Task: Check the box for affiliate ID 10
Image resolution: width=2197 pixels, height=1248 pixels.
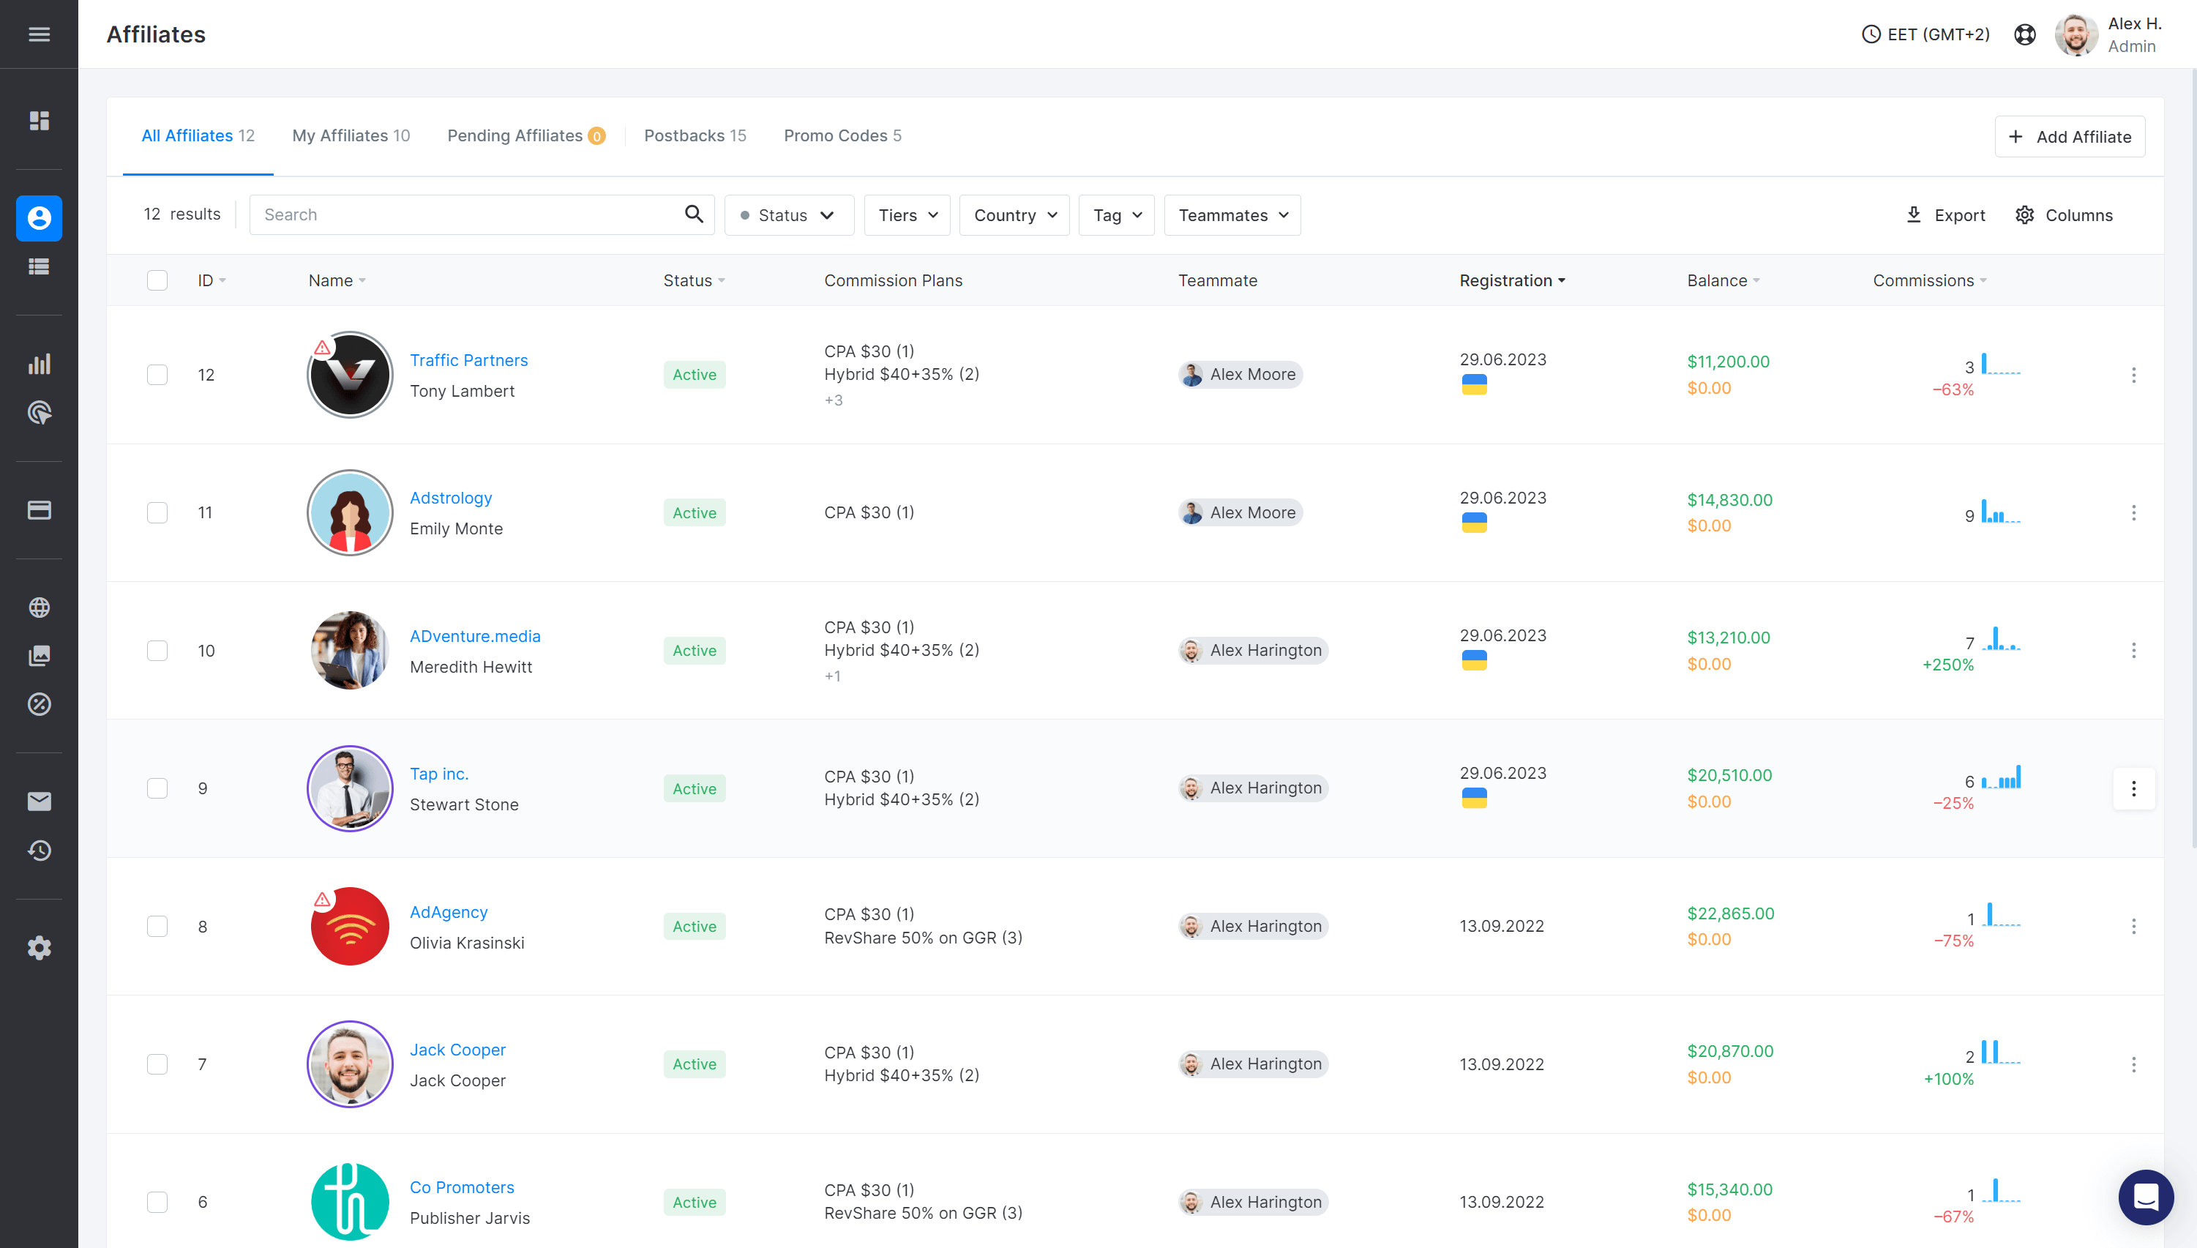Action: [x=157, y=651]
